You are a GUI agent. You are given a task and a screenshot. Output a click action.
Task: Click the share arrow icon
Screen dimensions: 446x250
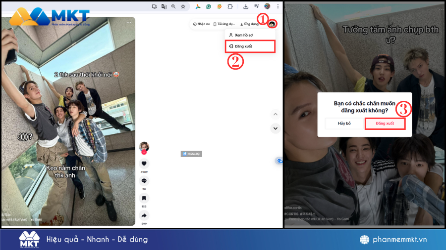(x=144, y=215)
